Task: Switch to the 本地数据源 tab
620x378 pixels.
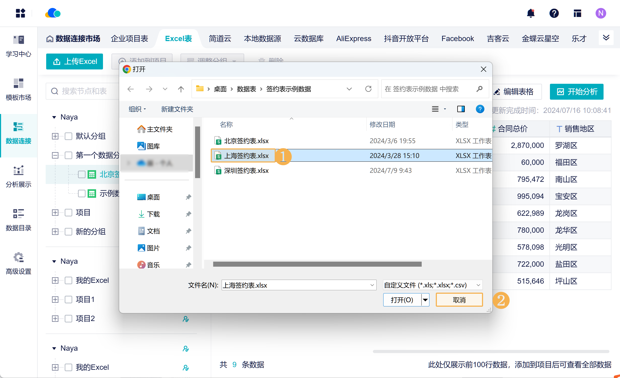Action: coord(262,39)
